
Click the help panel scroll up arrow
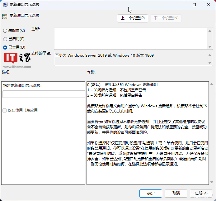[x=212, y=84]
